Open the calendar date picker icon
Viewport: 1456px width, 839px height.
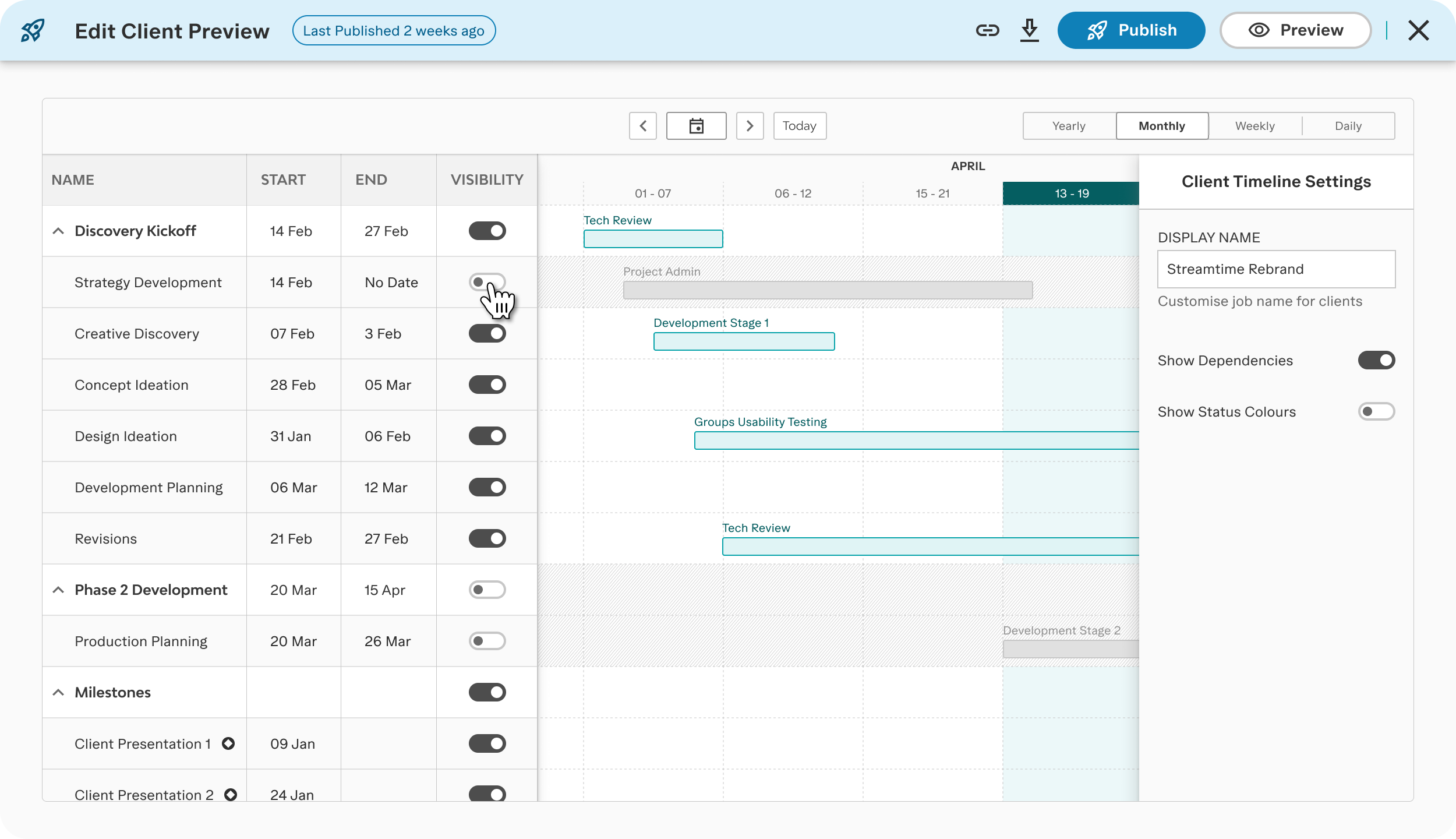697,126
